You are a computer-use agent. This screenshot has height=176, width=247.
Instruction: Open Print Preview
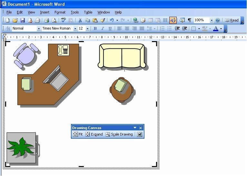point(54,20)
